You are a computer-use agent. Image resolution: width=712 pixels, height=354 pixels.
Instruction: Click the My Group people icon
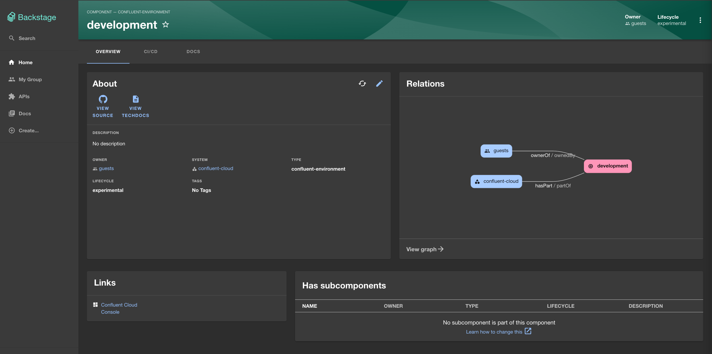tap(12, 79)
